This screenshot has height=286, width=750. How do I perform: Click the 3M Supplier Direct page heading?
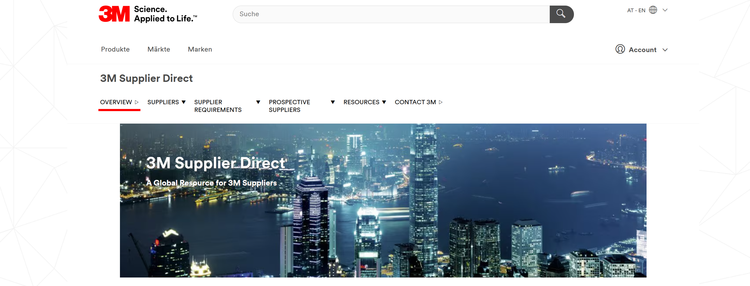pos(147,78)
